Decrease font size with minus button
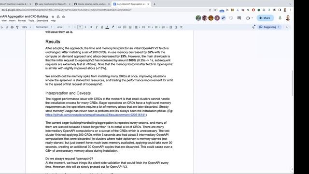Screen dimensions: 309x174 pos(75,27)
